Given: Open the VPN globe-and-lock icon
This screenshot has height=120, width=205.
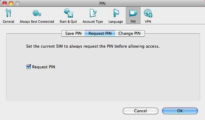Looking at the screenshot, I should point(148,13).
